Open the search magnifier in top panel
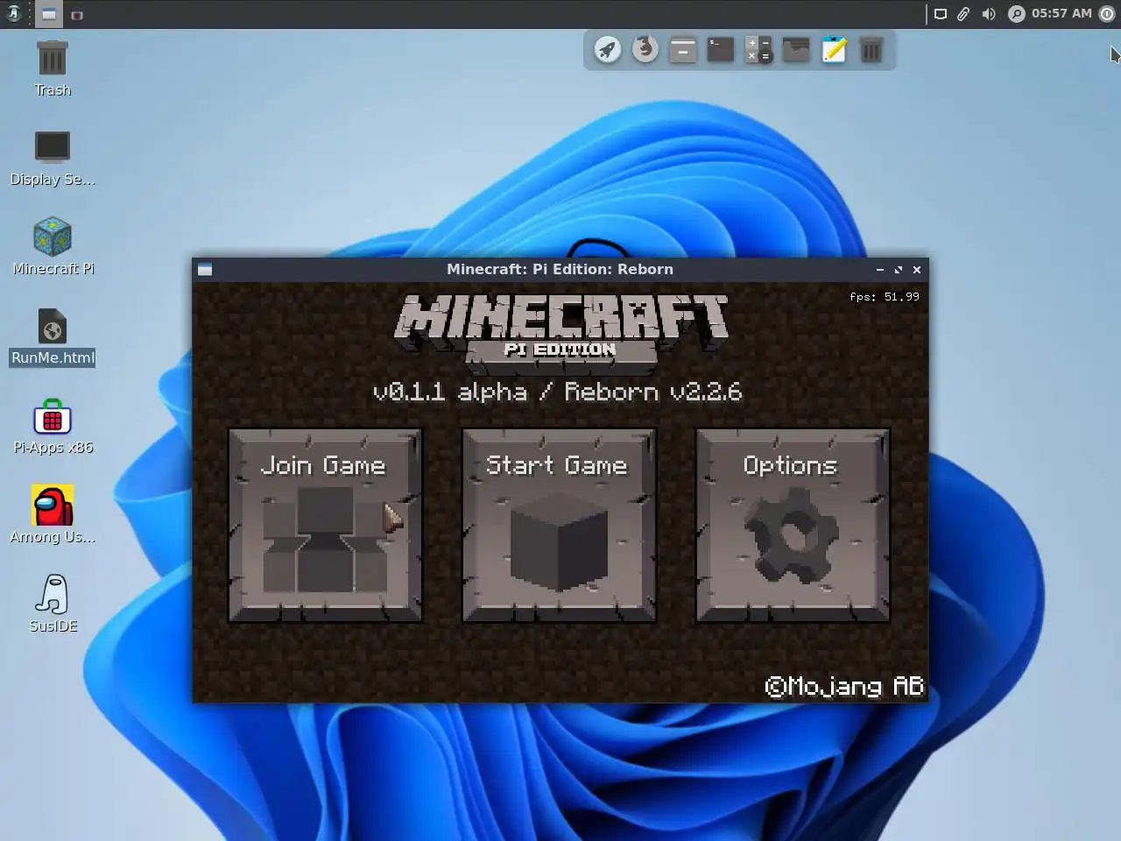The image size is (1121, 841). click(x=1016, y=14)
